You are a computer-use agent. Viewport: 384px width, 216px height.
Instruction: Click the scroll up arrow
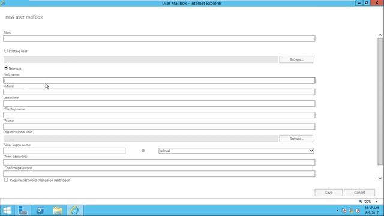(380, 35)
